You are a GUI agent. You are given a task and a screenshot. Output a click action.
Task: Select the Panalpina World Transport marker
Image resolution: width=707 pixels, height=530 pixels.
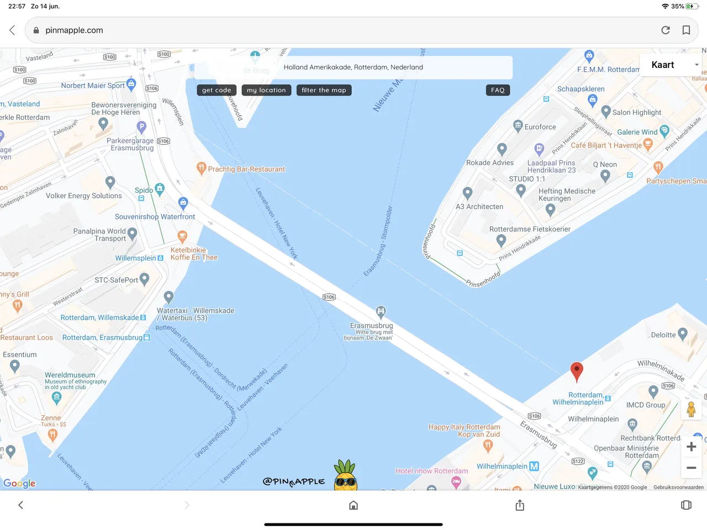(133, 234)
